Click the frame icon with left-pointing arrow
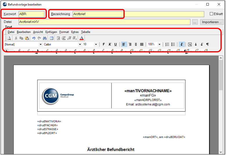The width and height of the screenshot is (226, 155). pyautogui.click(x=69, y=38)
